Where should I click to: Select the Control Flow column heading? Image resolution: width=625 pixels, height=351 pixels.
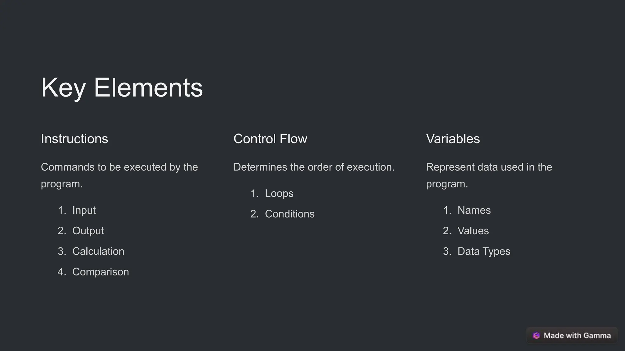(270, 139)
